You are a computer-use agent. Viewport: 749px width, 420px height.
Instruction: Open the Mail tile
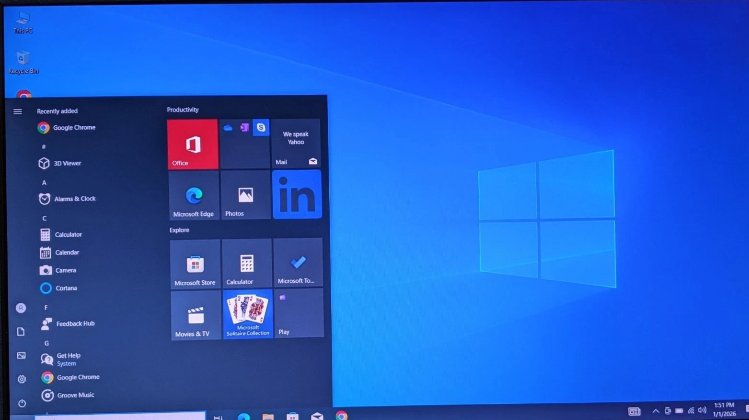tap(296, 144)
